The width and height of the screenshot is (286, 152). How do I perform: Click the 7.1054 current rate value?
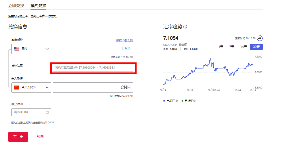(171, 38)
